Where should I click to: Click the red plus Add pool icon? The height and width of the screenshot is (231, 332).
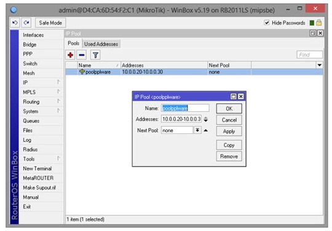pos(71,55)
